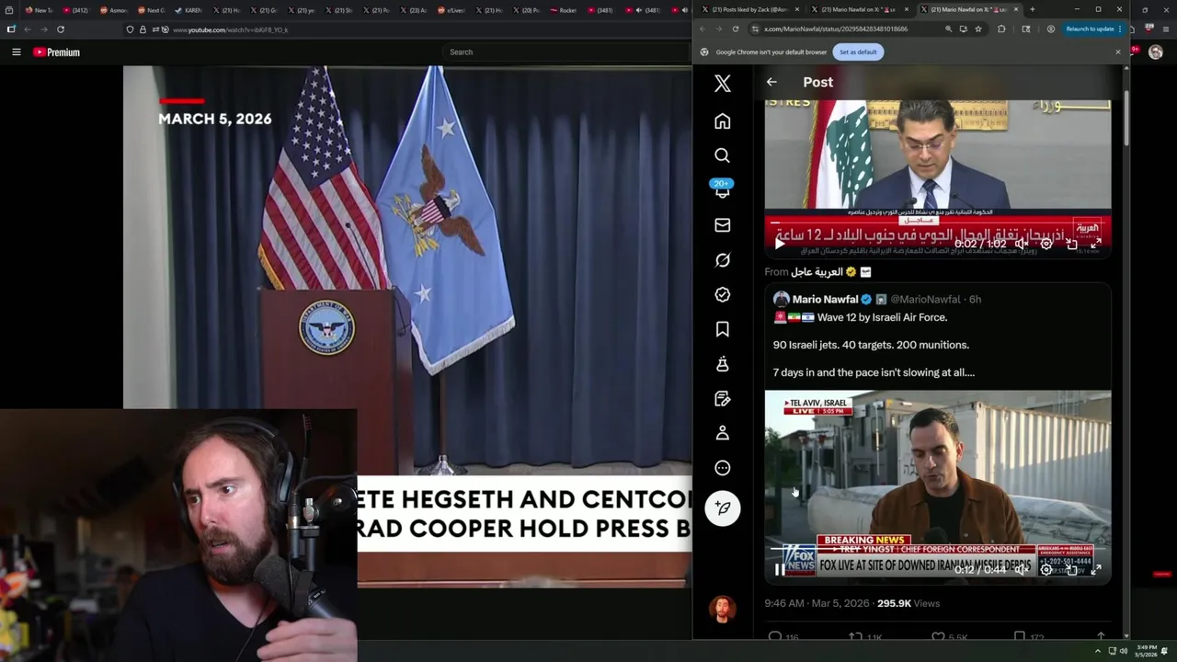Click the compose post feather button

pos(723,508)
